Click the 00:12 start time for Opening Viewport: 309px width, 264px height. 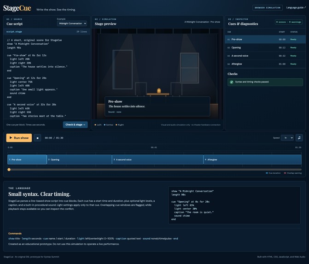[282, 48]
